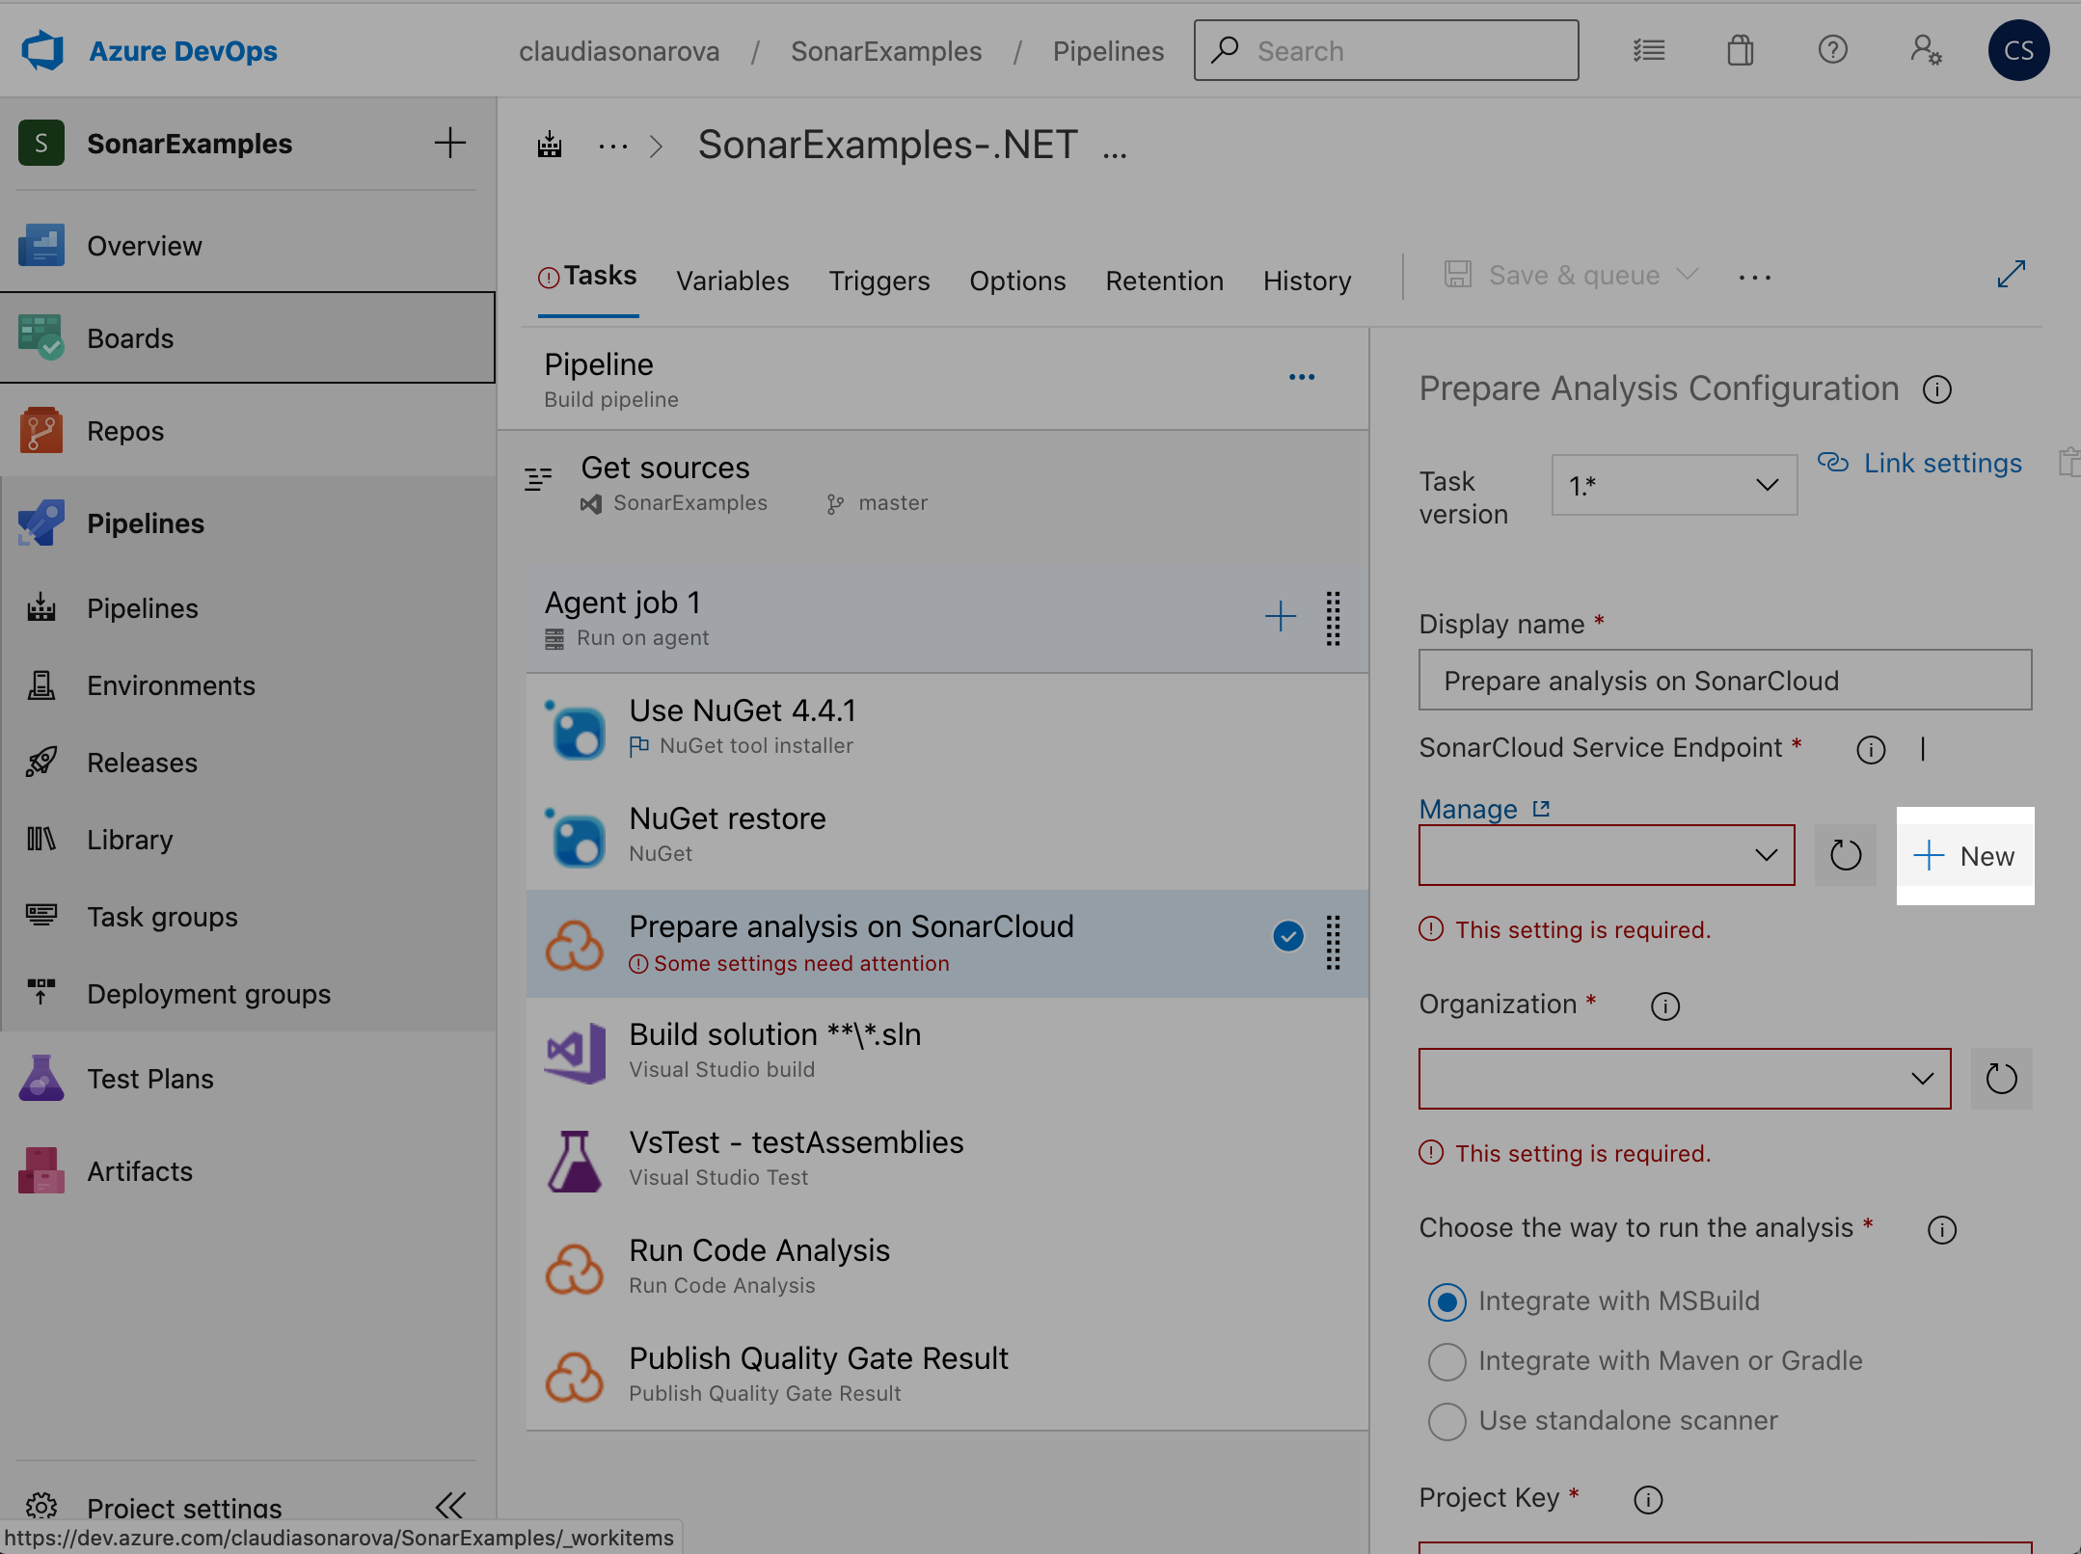Switch to the History tab
This screenshot has height=1554, width=2081.
tap(1307, 281)
